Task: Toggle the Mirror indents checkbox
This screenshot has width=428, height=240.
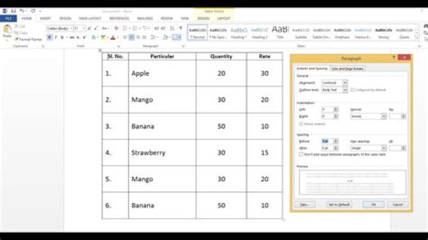Action: (301, 124)
